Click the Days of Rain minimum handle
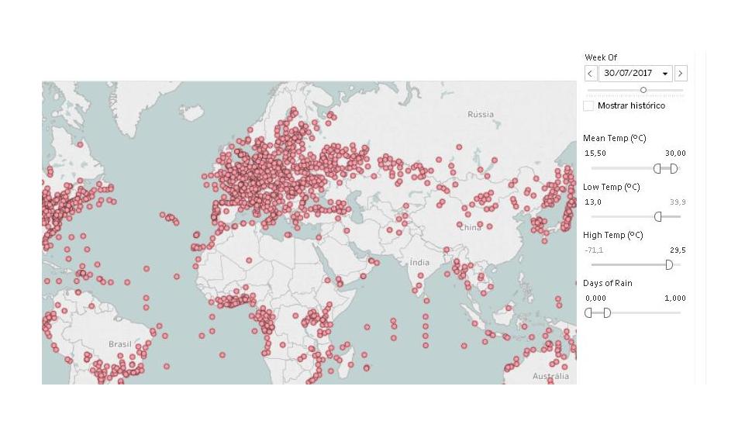Image resolution: width=752 pixels, height=438 pixels. coord(588,312)
